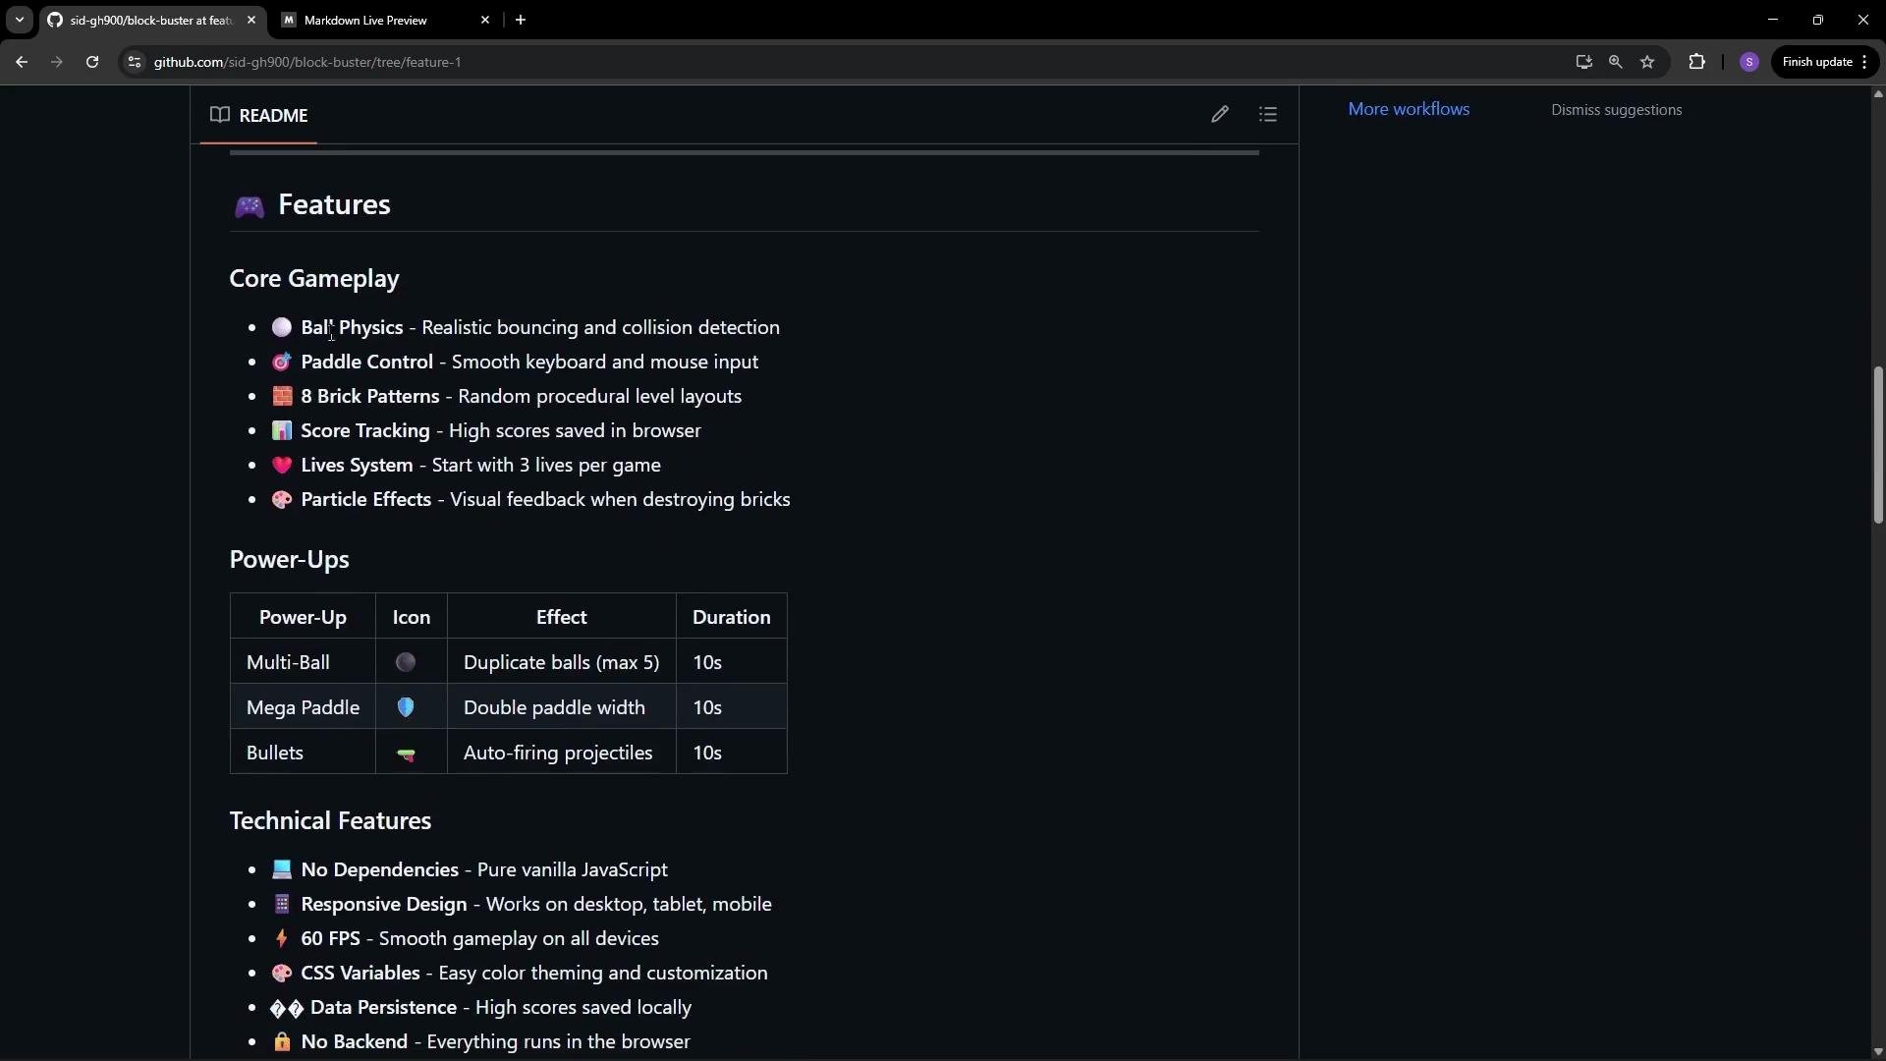Click the palette emoji beside CSS Variables
Screen dimensions: 1886x1061
282,973
